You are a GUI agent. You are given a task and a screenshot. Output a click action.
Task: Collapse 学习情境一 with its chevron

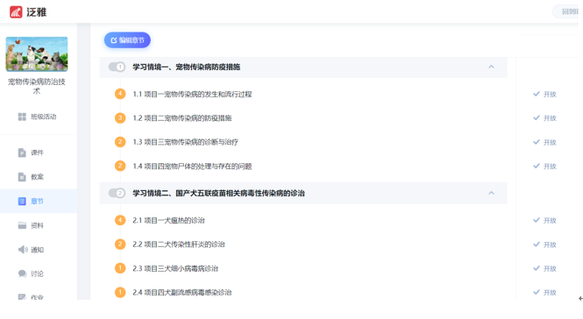pos(491,67)
